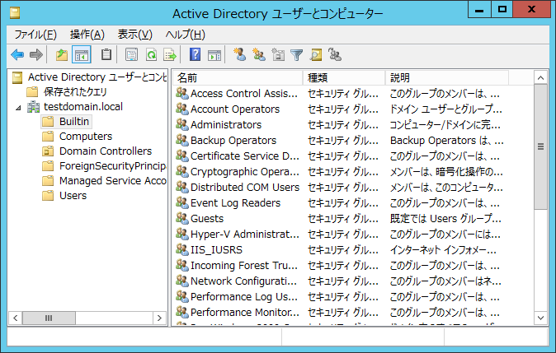Screen dimensions: 556x353
Task: Click tree pane horizontal scrollbar thumb
Action: 49,318
